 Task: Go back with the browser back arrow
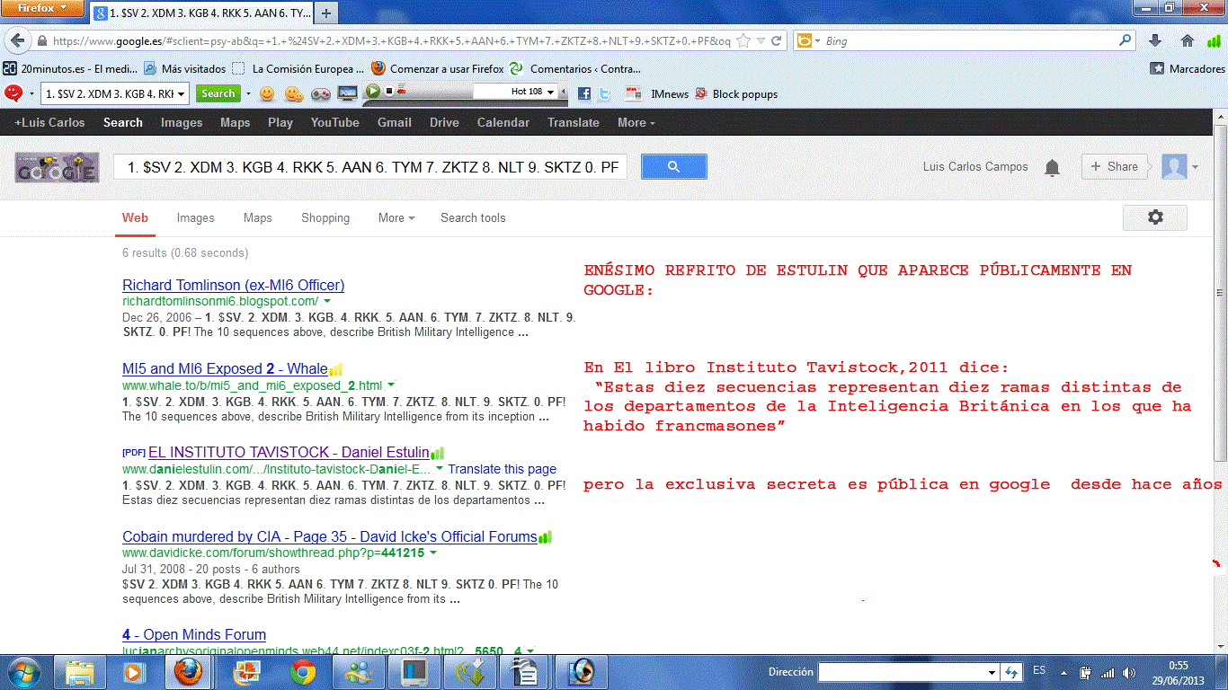17,40
